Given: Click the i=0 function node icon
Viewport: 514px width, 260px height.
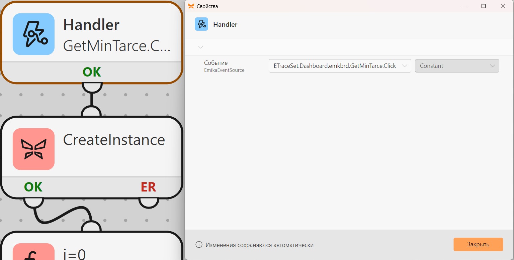Looking at the screenshot, I should pos(33,252).
